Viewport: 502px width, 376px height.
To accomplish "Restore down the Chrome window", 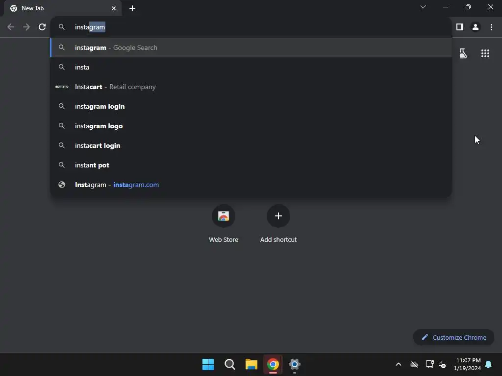I will [x=468, y=7].
